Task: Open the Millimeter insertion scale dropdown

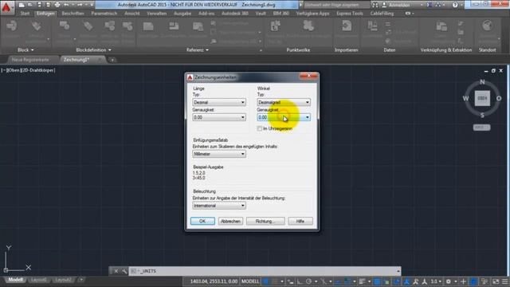Action: (x=219, y=154)
